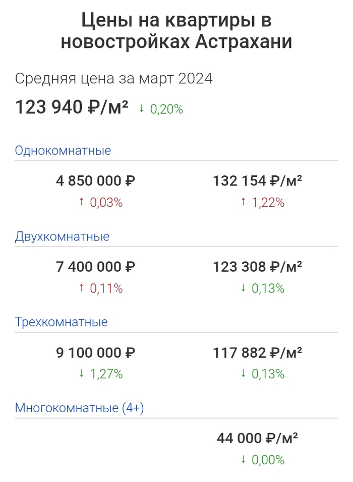Image resolution: width=353 pixels, height=482 pixels.
Task: Click the red up arrow beside 0,03%
Action: pos(82,203)
